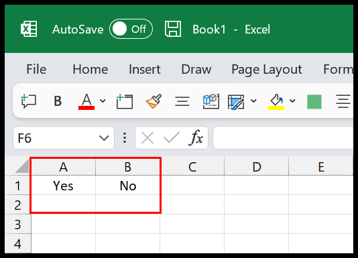Screen dimensions: 358x258
Task: Click the 3D models icon
Action: (x=211, y=101)
